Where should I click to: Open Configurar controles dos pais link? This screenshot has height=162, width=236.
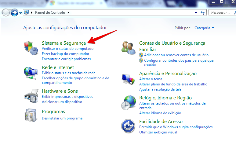(x=180, y=63)
